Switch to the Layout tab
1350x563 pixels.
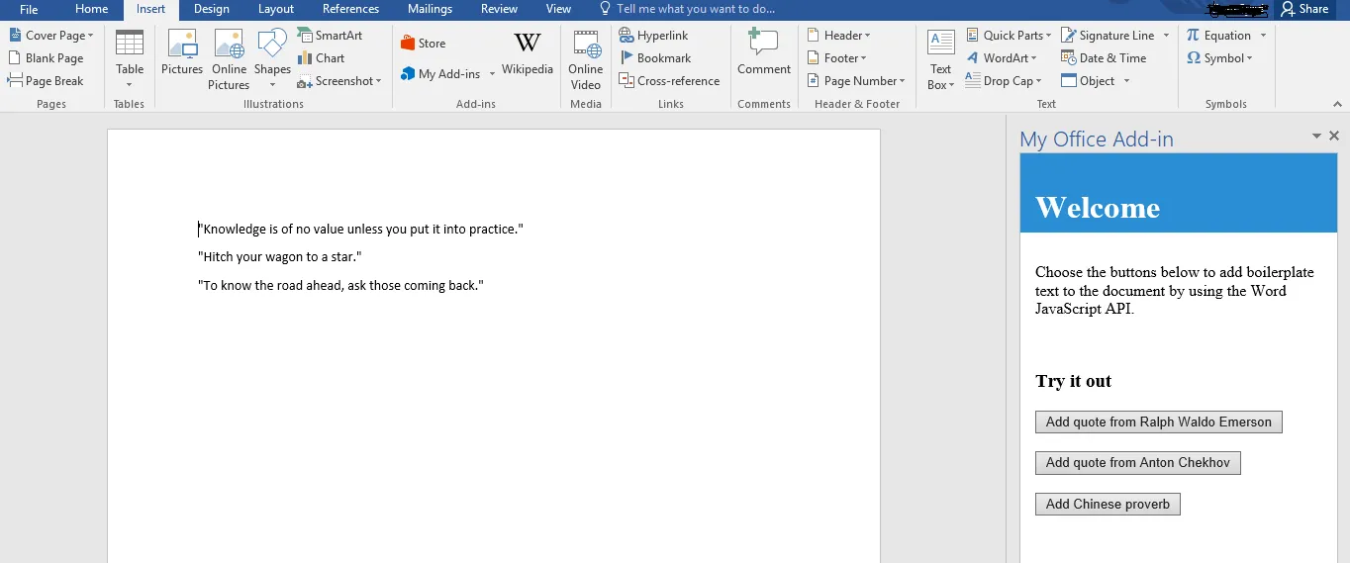[276, 9]
